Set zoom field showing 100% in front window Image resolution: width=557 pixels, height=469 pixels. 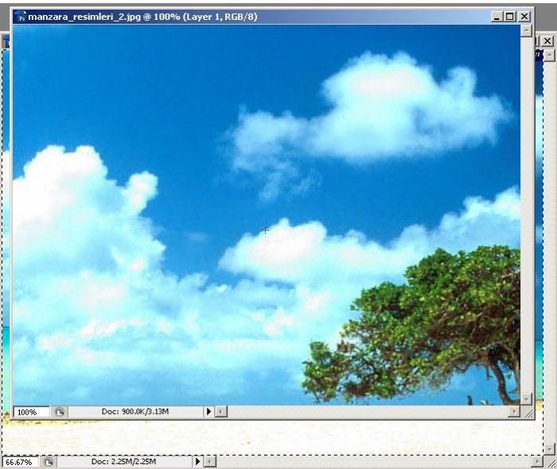pos(31,412)
